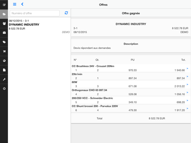Open the price tags sidebar icon
This screenshot has height=143, width=191.
(4, 42)
